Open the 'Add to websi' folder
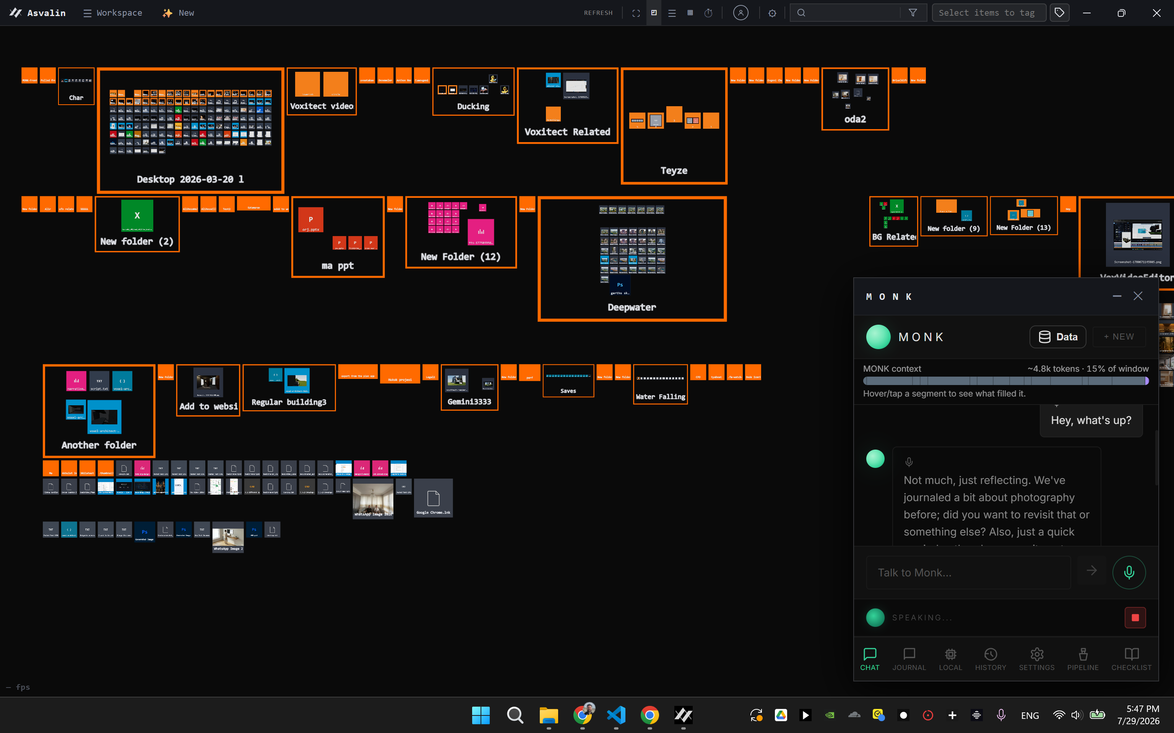 tap(208, 390)
